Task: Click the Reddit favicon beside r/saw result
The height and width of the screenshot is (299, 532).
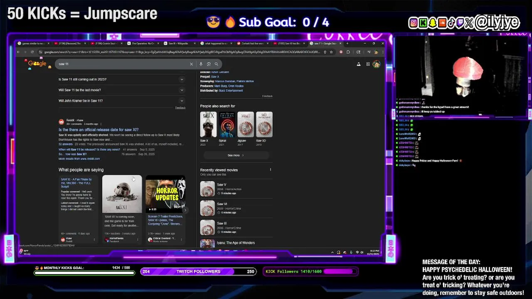Action: click(x=62, y=122)
